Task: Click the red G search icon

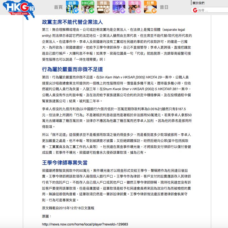Action: (195, 10)
